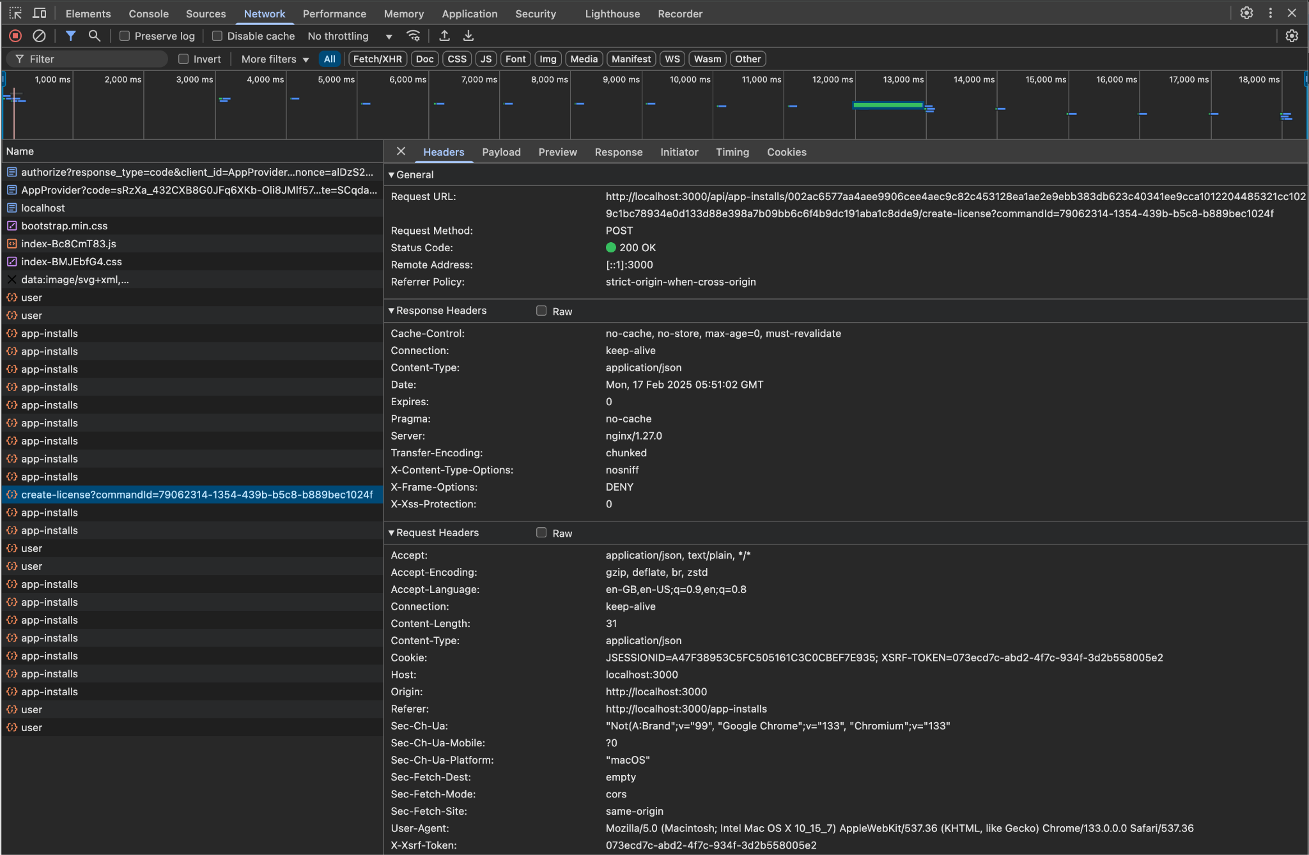Screen dimensions: 1309x855
Task: Open network conditions settings
Action: (413, 36)
